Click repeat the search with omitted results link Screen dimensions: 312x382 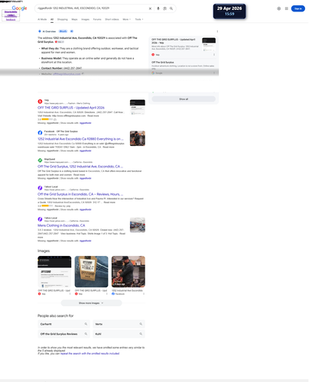(x=89, y=354)
